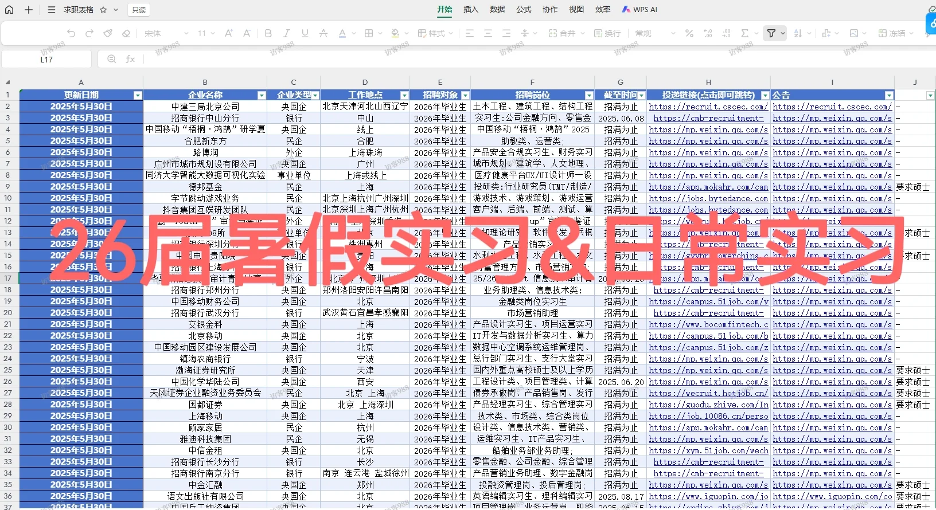Create a new document with plus icon
The image size is (936, 510).
[29, 10]
